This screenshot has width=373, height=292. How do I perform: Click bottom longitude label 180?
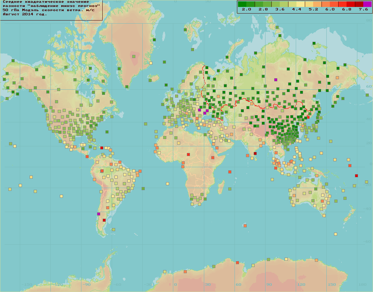[x=362, y=285]
